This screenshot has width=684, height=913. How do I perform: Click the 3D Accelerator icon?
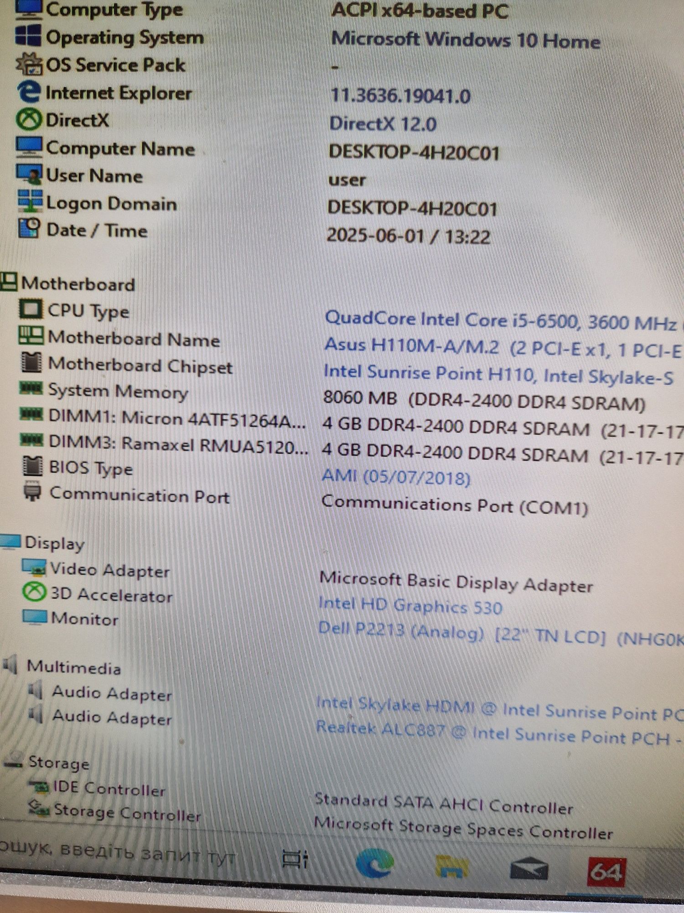[x=35, y=592]
